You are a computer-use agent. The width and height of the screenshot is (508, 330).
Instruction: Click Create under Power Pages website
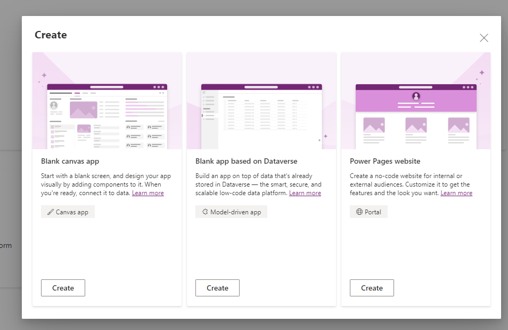point(372,288)
